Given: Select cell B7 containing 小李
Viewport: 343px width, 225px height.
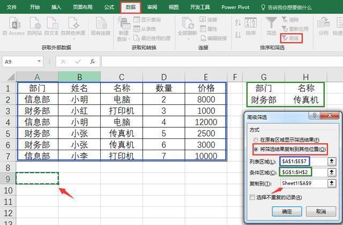Looking at the screenshot, I should coord(79,156).
